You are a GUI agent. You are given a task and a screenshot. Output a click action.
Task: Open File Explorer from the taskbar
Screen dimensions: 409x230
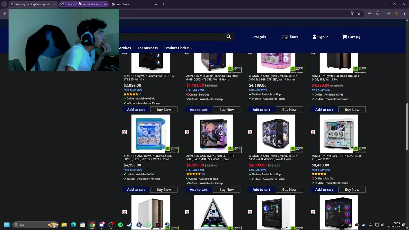(x=64, y=225)
